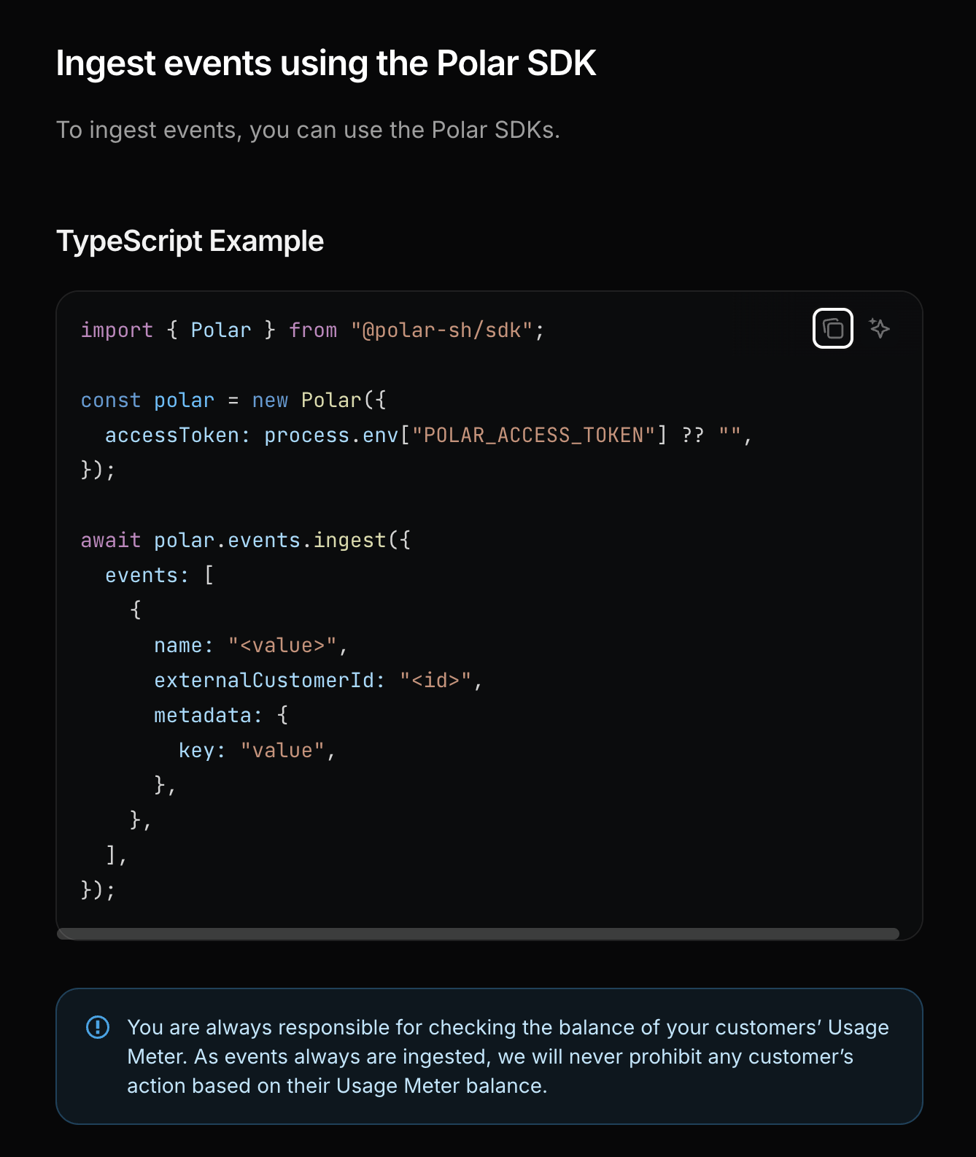This screenshot has height=1157, width=976.
Task: Click the metadata property in code
Action: click(x=203, y=716)
